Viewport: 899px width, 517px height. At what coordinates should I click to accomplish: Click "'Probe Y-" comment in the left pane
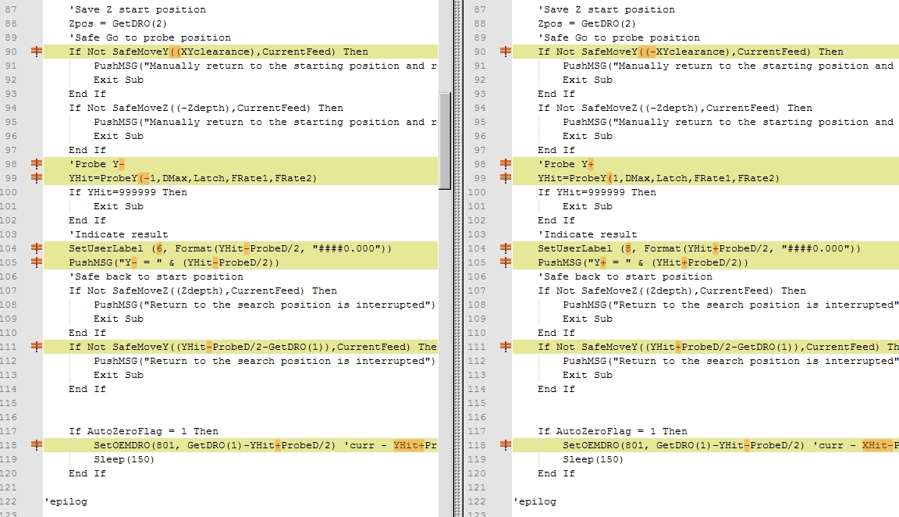(x=96, y=164)
